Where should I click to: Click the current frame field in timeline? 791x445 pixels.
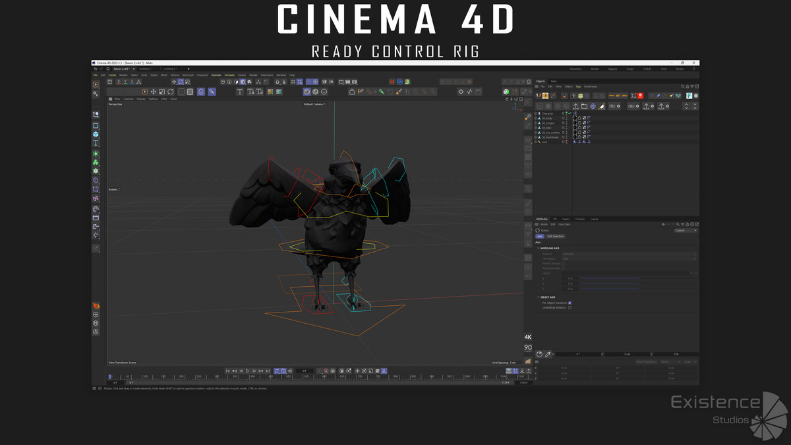(x=305, y=371)
